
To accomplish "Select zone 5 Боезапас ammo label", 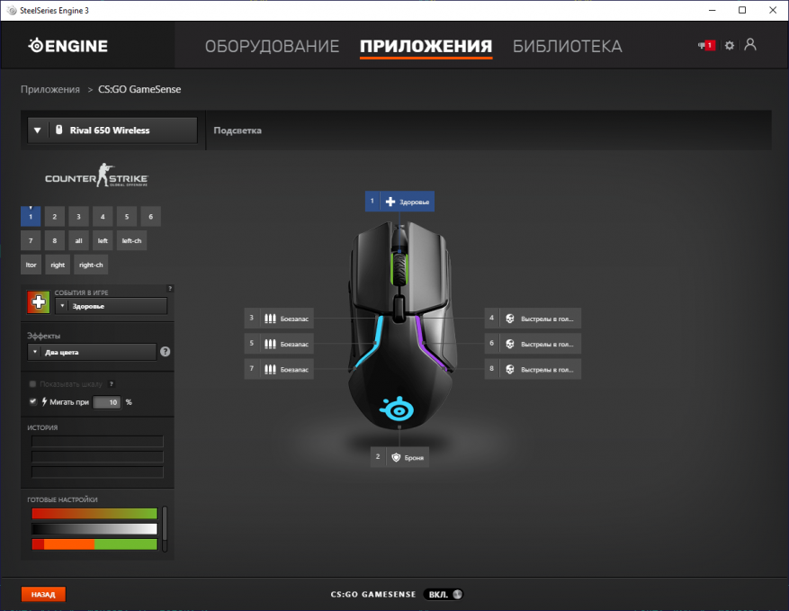I will click(279, 344).
